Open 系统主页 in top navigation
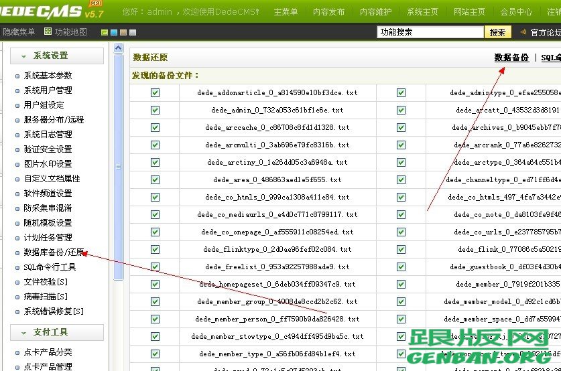The width and height of the screenshot is (561, 371). click(422, 12)
